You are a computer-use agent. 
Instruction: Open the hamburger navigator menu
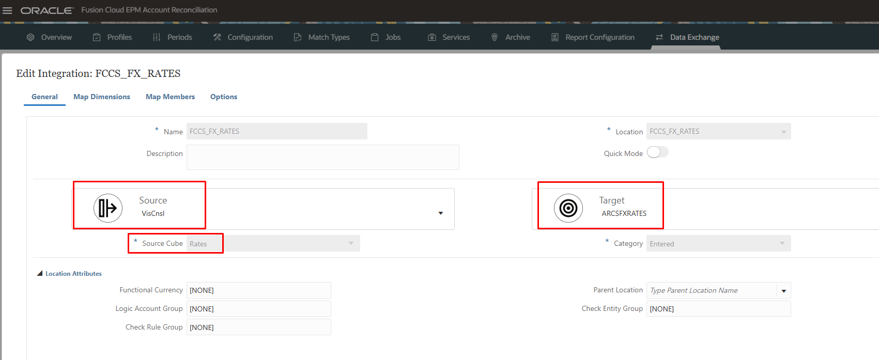point(7,10)
